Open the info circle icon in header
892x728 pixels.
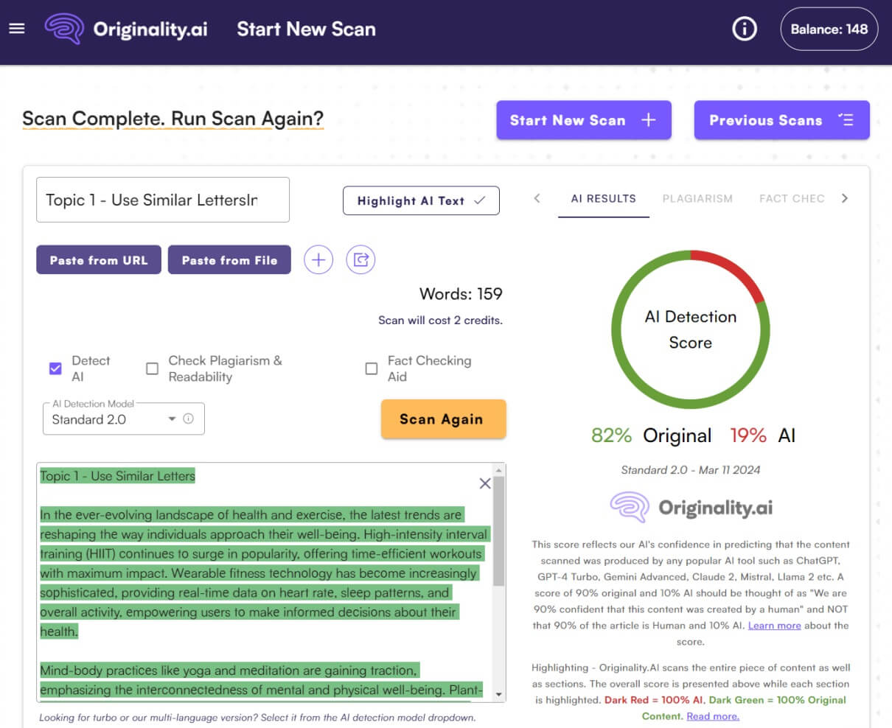pos(744,29)
